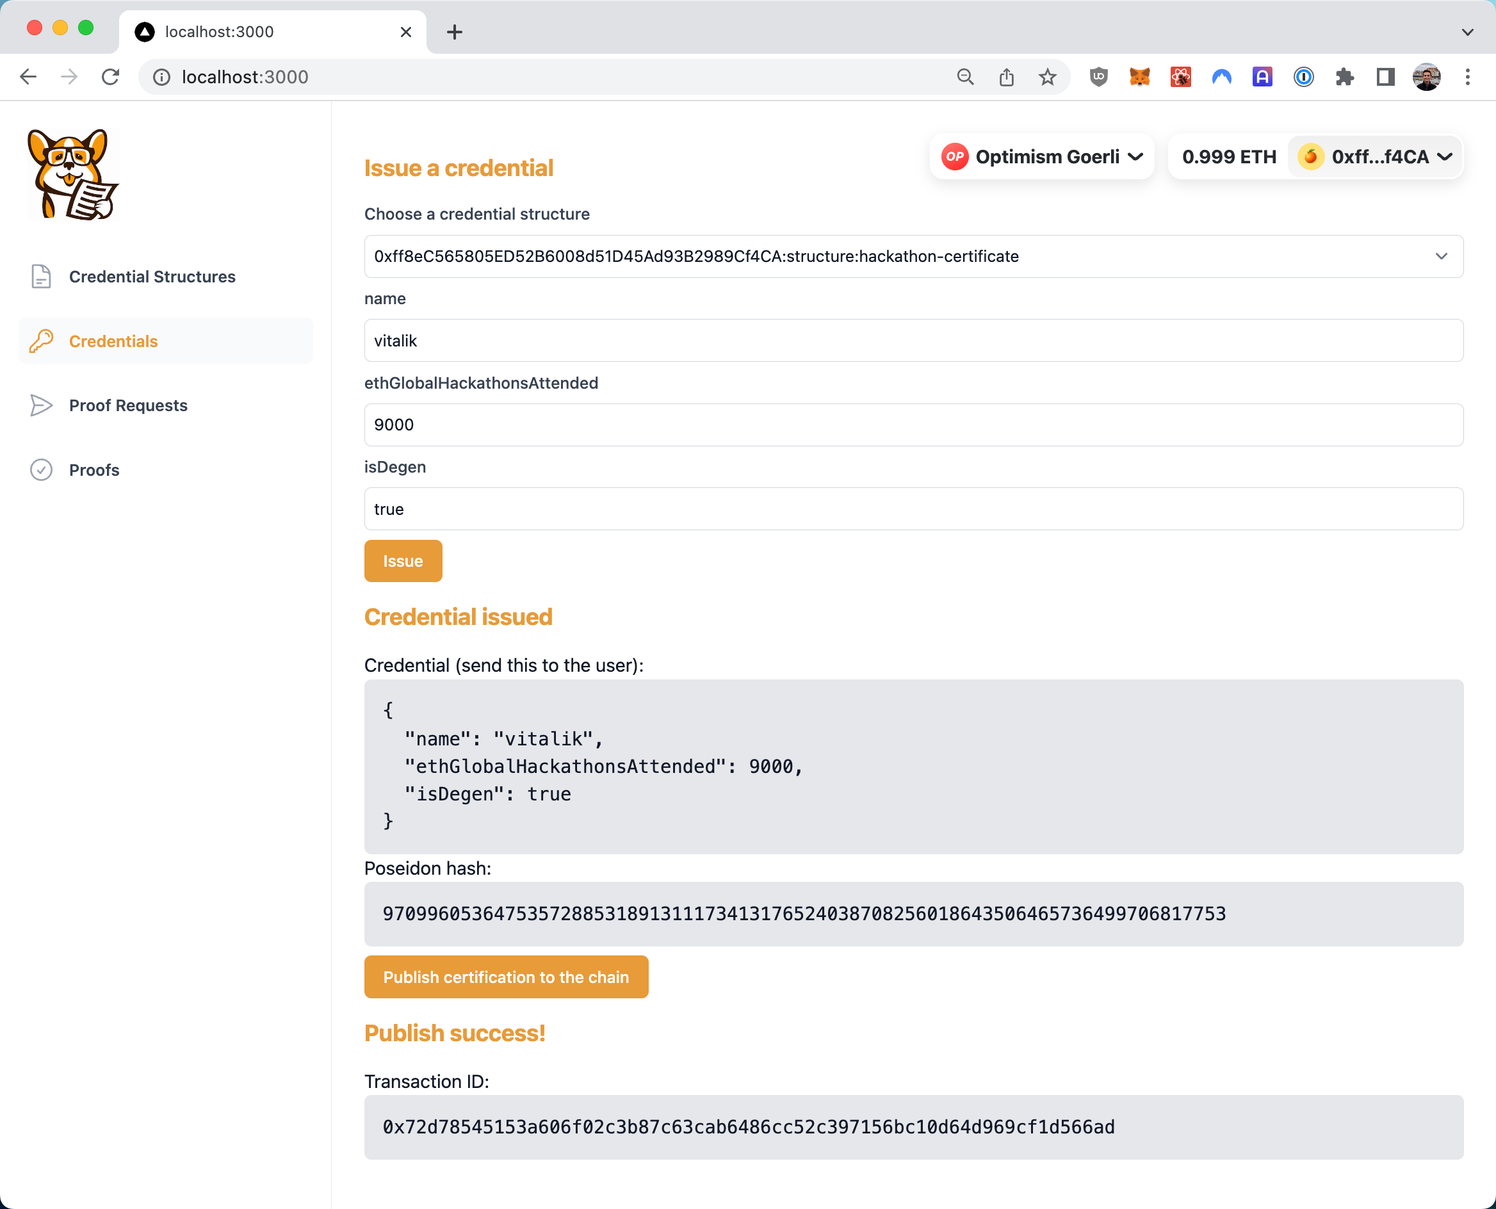Click the Proofs checkmark icon
This screenshot has width=1496, height=1209.
[41, 469]
